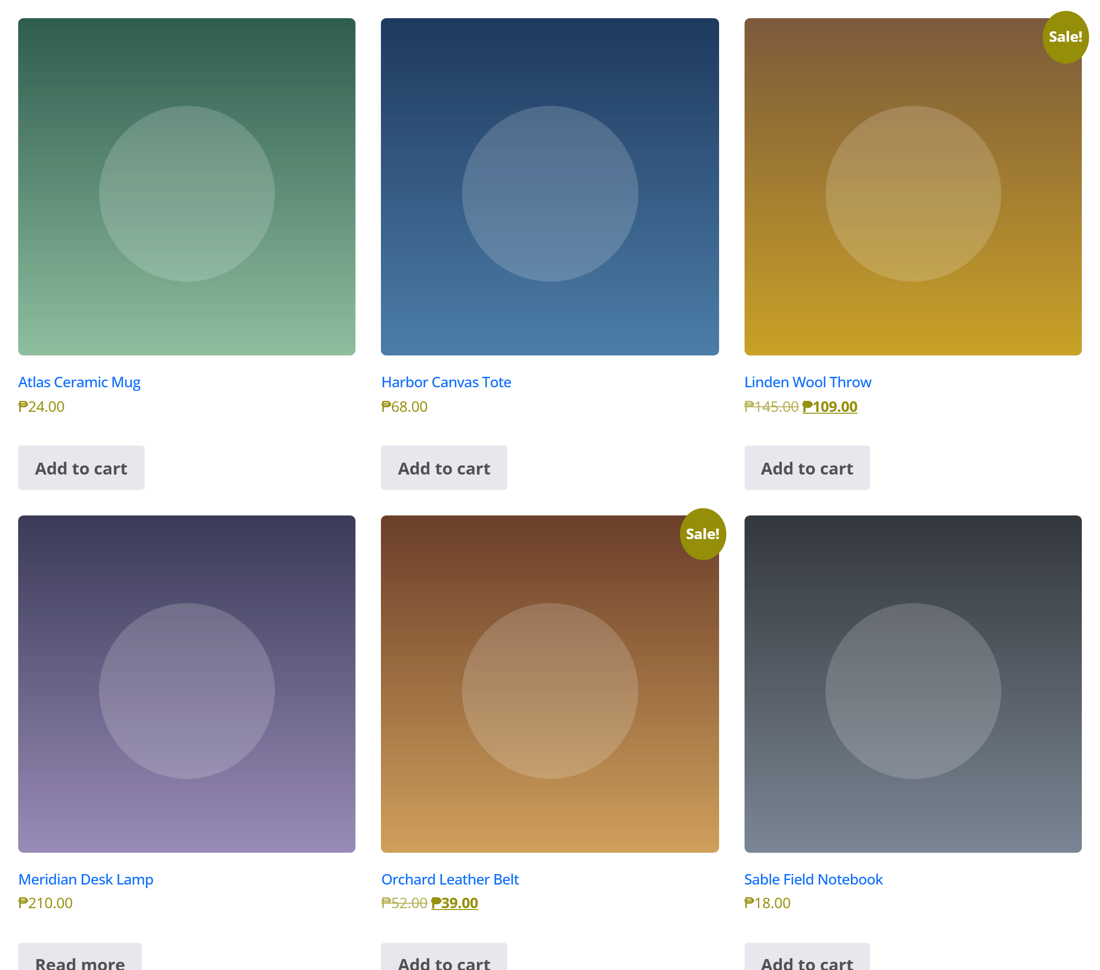Click the ₱24.00 price of Atlas Mug
1100x970 pixels.
click(41, 406)
